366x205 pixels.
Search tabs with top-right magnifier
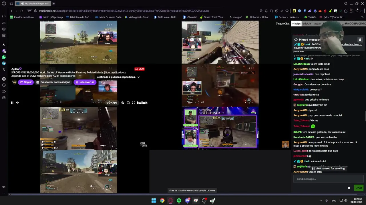[346, 3]
